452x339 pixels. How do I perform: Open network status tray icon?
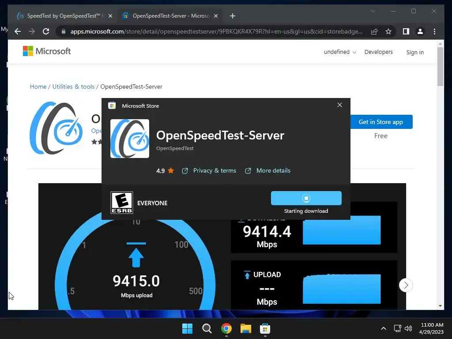pyautogui.click(x=397, y=328)
